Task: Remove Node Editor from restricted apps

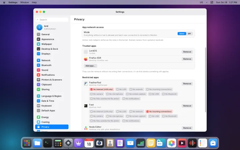Action: [x=187, y=128]
